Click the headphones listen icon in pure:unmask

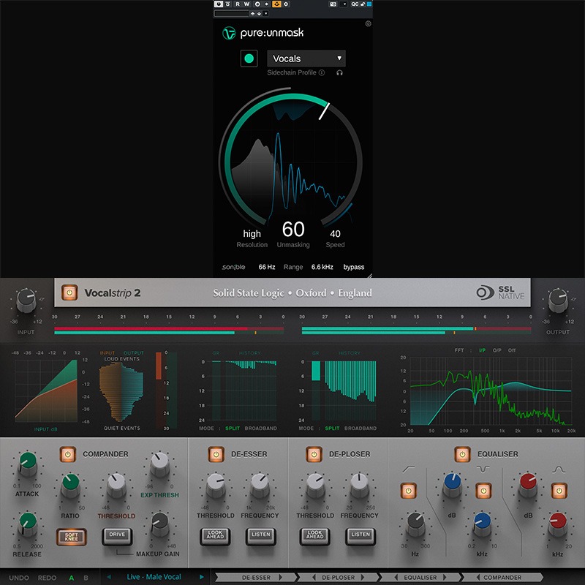click(x=339, y=72)
